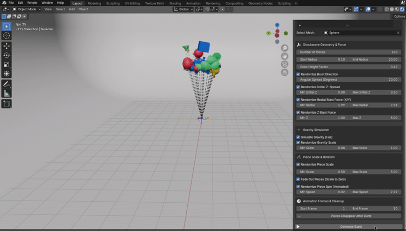Screen dimensions: 406x231
Task: Open snapping options dropdown
Action: coord(214,9)
